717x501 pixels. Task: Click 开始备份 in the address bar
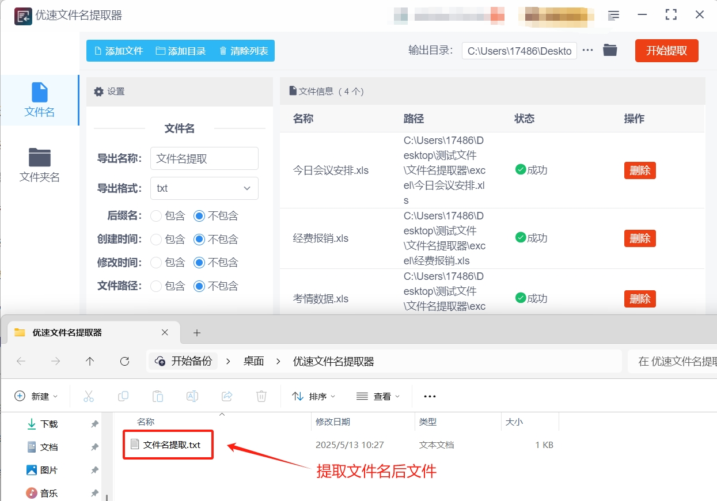pyautogui.click(x=183, y=361)
